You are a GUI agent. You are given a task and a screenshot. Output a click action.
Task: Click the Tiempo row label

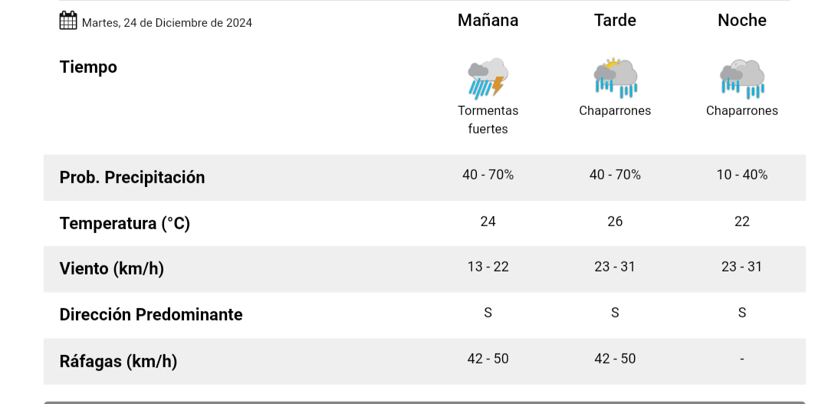point(88,67)
